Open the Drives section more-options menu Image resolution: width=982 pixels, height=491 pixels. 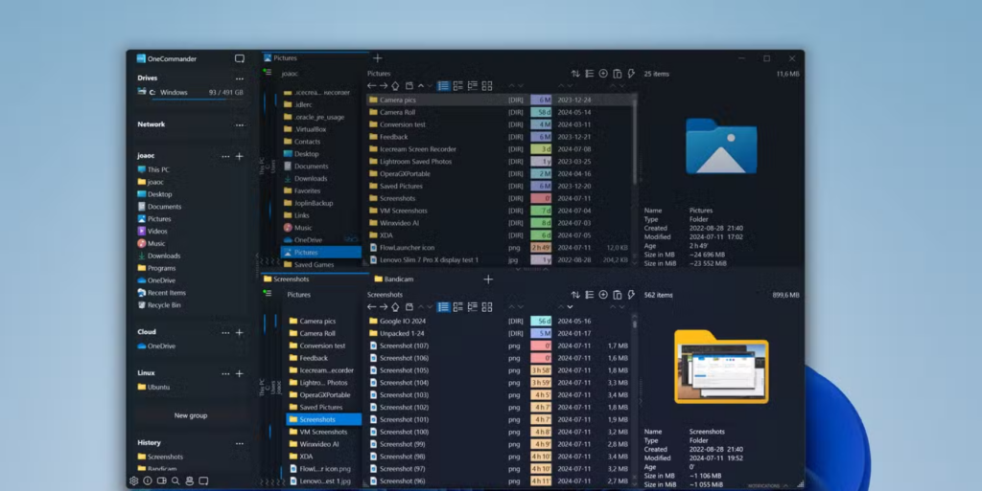point(239,78)
